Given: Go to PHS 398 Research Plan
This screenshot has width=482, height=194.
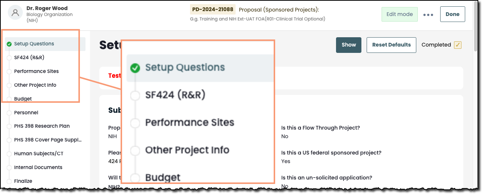Looking at the screenshot, I should (42, 126).
